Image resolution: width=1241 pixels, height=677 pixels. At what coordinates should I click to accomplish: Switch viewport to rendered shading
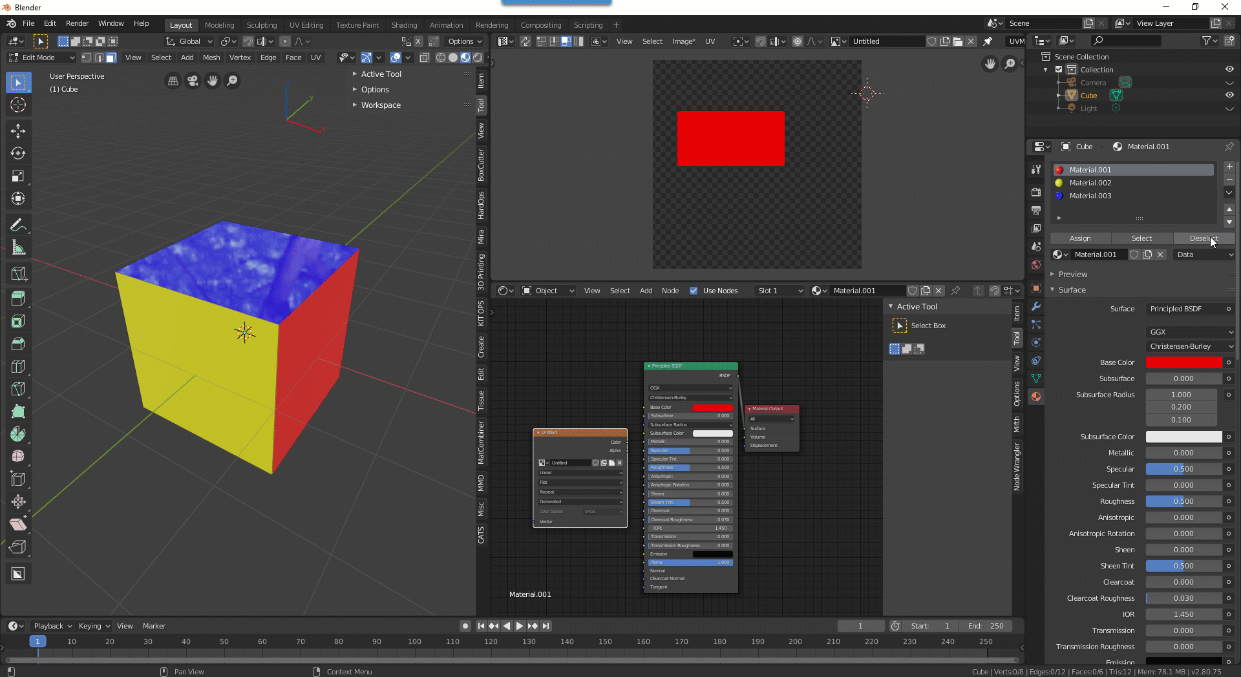478,57
